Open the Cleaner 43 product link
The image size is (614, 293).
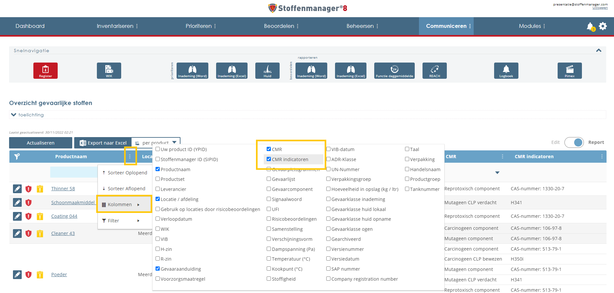[63, 233]
